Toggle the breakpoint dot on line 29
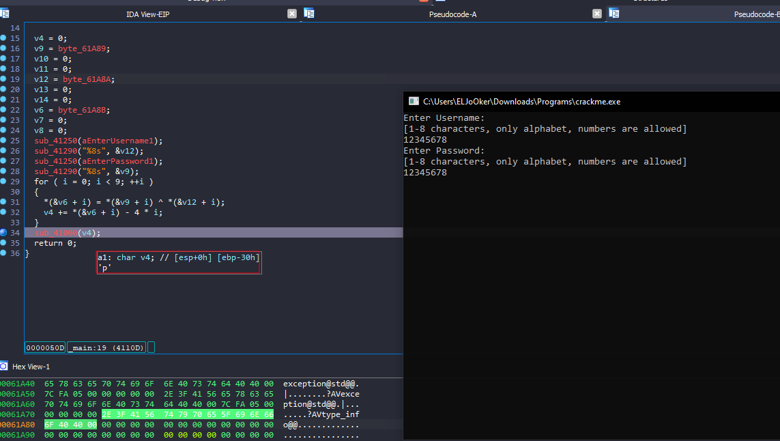Viewport: 780px width, 441px height. [4, 182]
